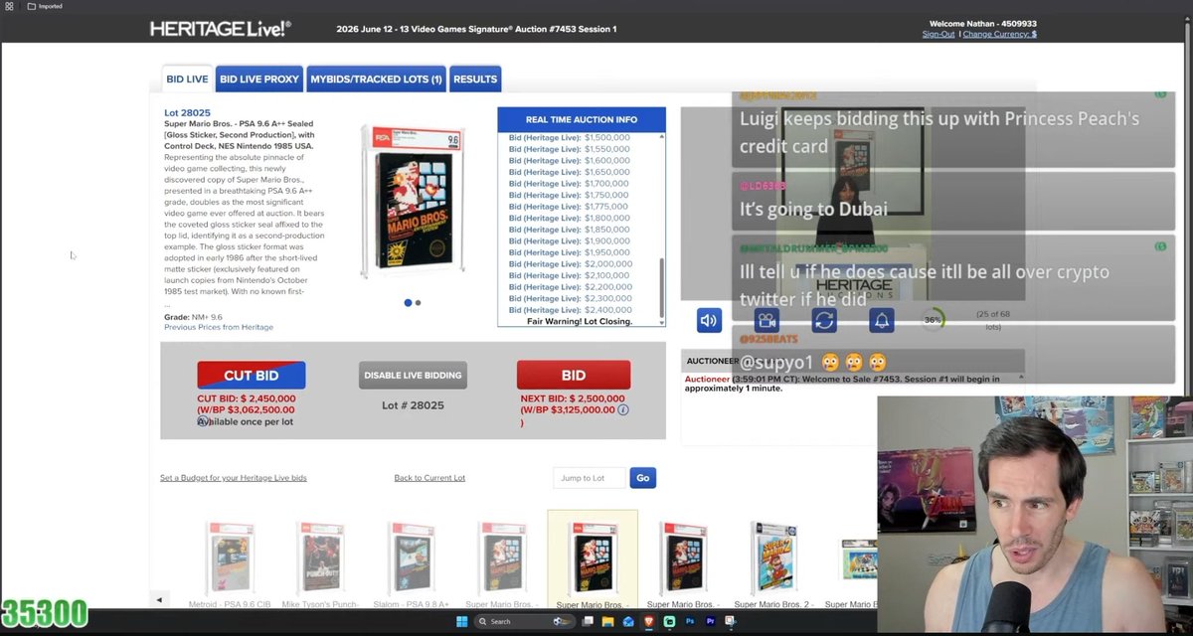Open info icon beside next bid price
1193x636 pixels.
click(623, 409)
